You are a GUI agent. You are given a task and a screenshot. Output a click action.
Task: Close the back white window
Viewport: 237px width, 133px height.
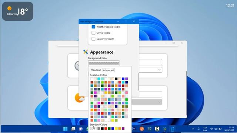pos(181,43)
